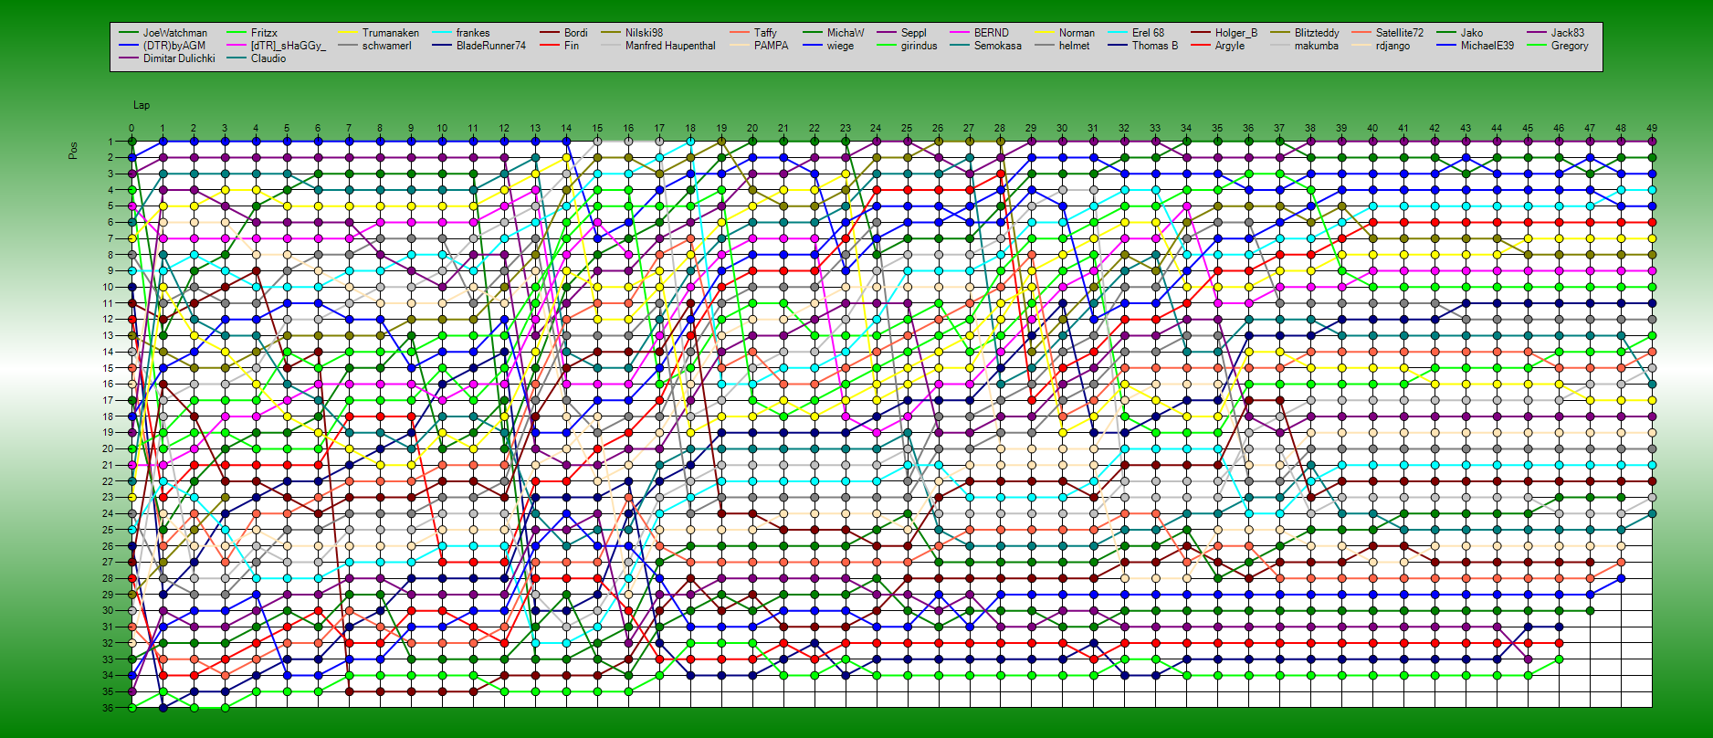Select lap number 42 on top axis
This screenshot has height=738, width=1713.
(1435, 129)
